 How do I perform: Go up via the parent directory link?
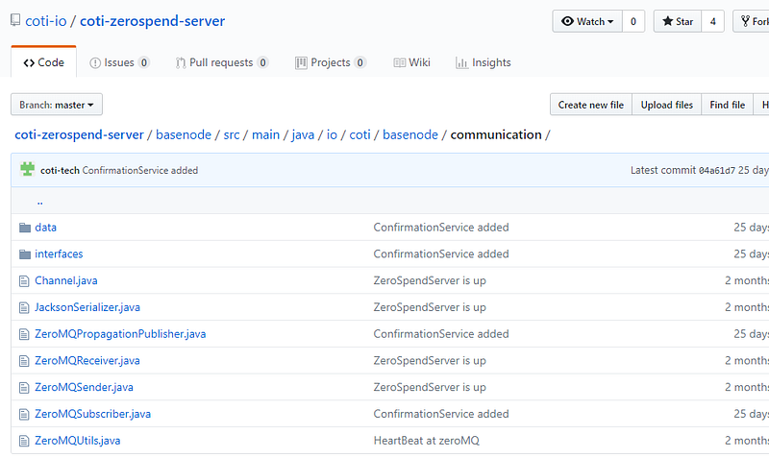39,202
